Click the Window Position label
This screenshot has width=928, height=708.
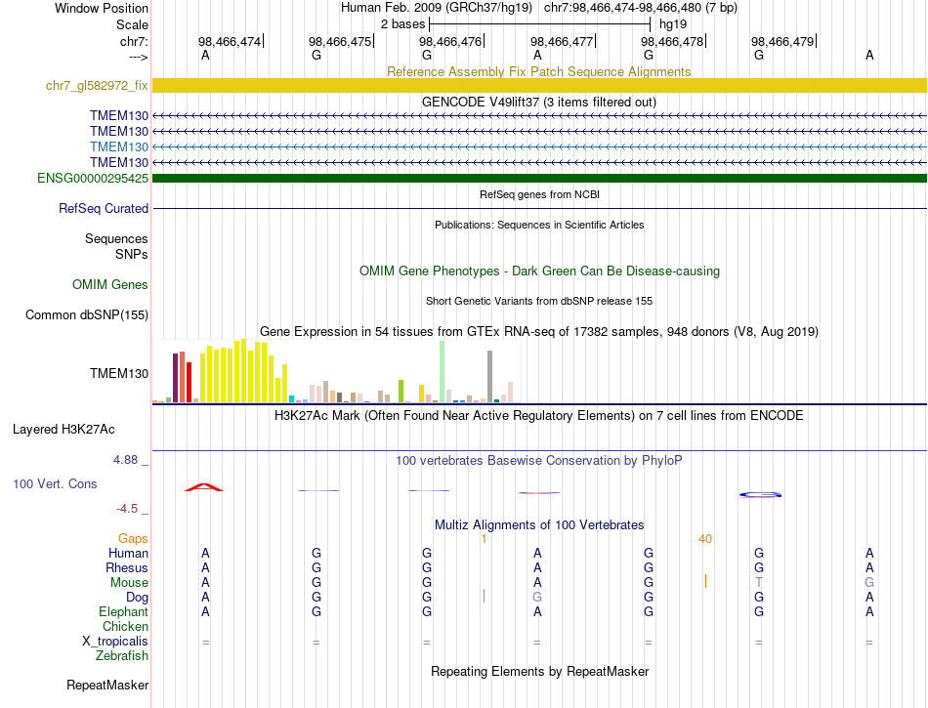[102, 8]
